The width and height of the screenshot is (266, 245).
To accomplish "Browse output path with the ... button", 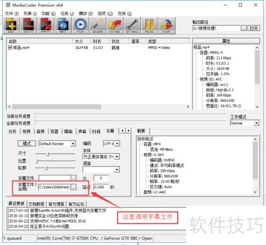I will tap(244, 28).
